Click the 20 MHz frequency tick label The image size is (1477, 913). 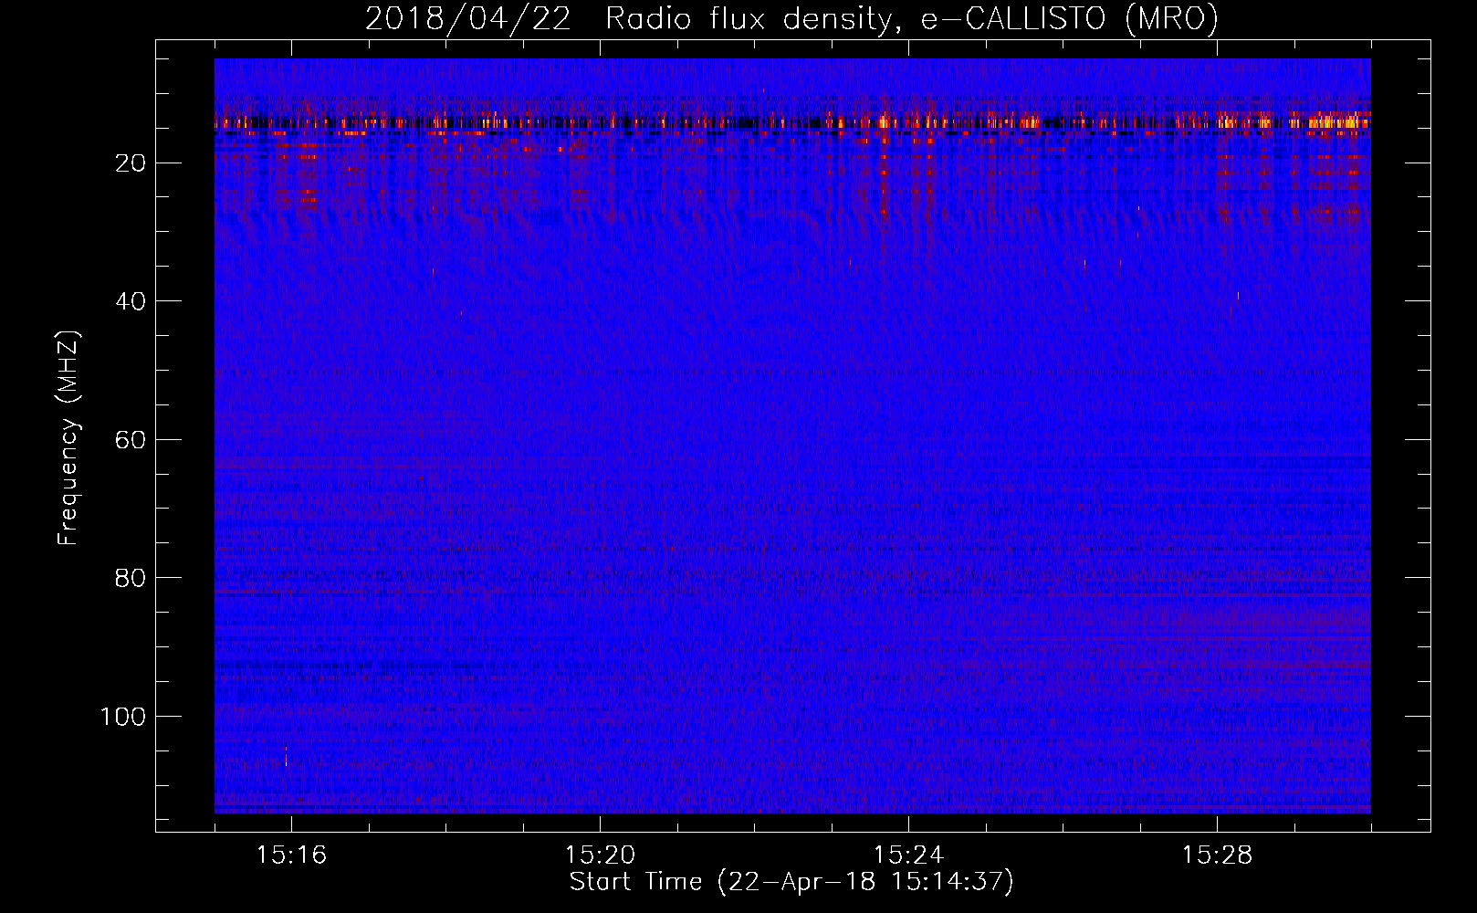tap(131, 163)
